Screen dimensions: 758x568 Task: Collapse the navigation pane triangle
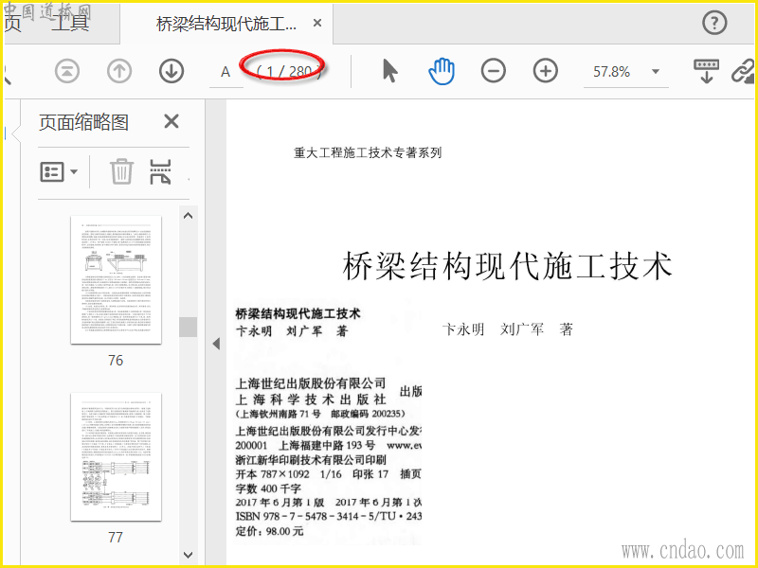coord(216,344)
